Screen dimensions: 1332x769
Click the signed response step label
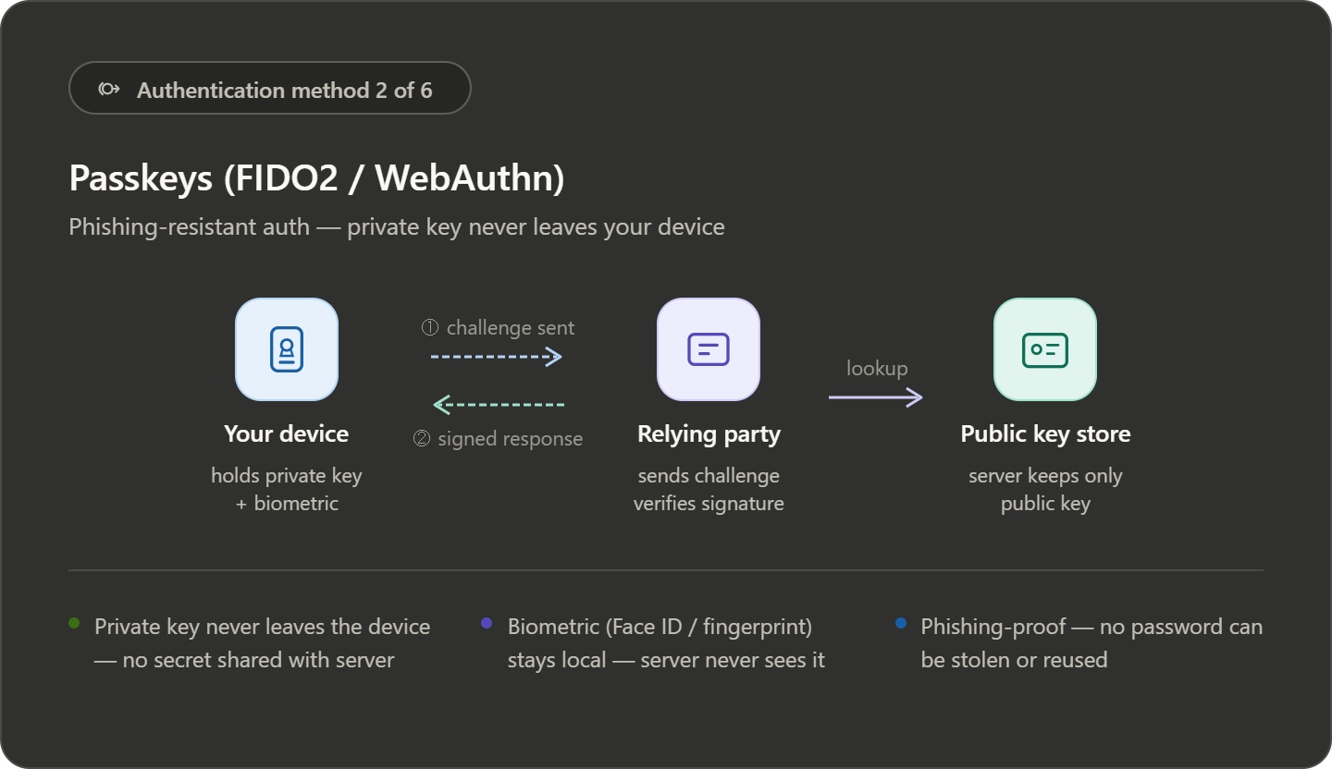click(x=498, y=439)
